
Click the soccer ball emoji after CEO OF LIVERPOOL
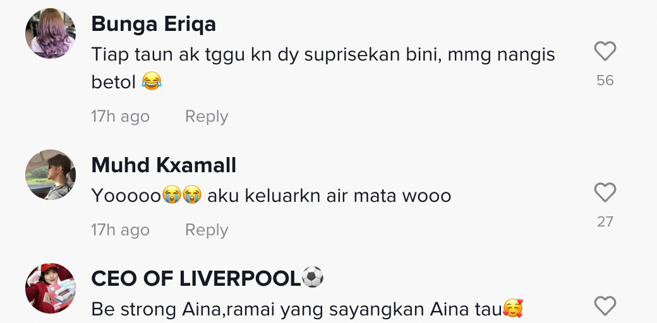click(x=313, y=277)
